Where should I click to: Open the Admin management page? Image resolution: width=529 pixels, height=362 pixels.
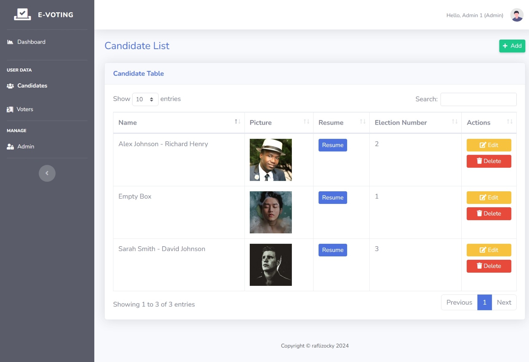[x=25, y=147]
